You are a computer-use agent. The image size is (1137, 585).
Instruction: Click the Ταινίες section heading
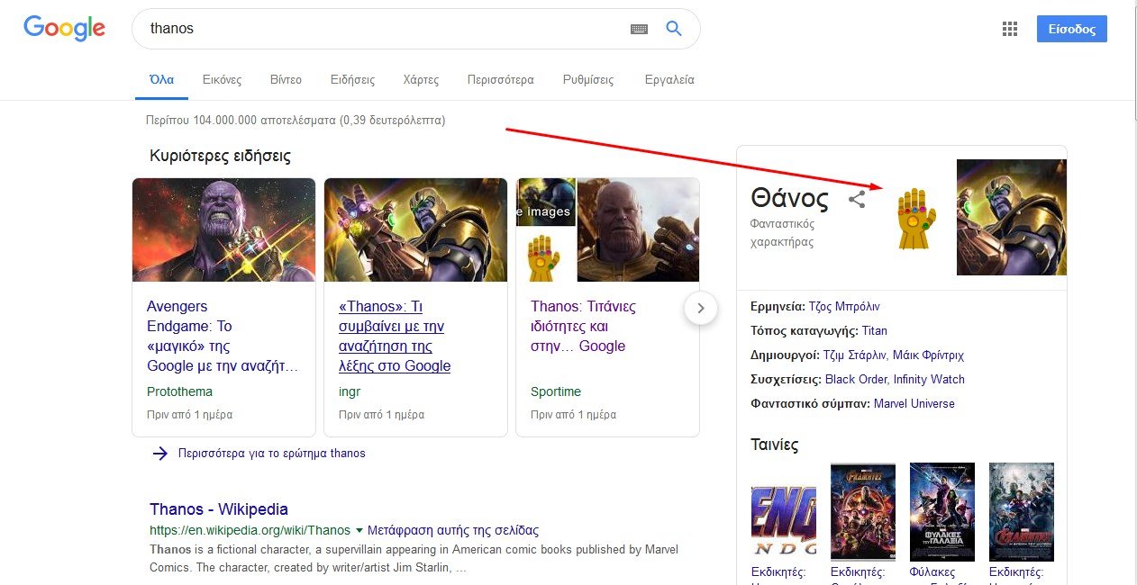pyautogui.click(x=774, y=445)
